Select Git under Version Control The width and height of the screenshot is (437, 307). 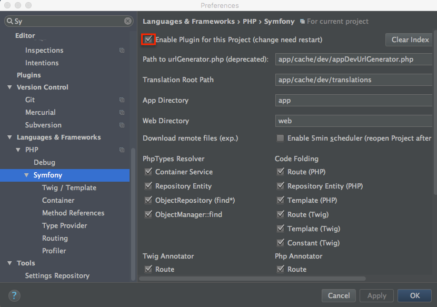30,100
